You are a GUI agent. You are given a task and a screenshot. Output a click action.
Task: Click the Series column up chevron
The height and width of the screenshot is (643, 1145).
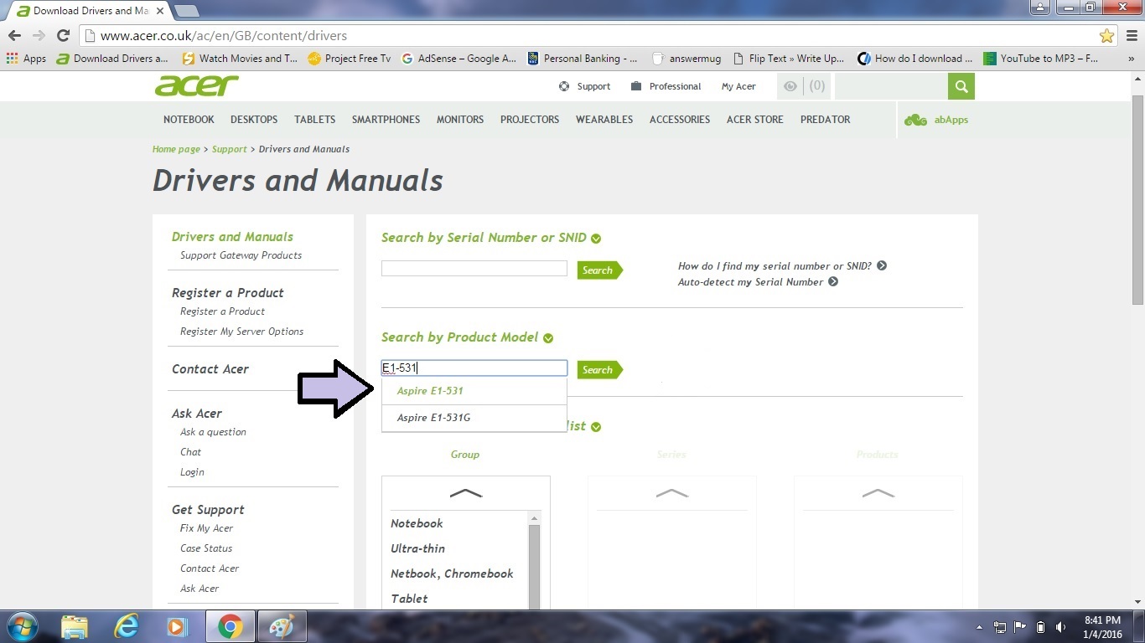click(x=672, y=493)
